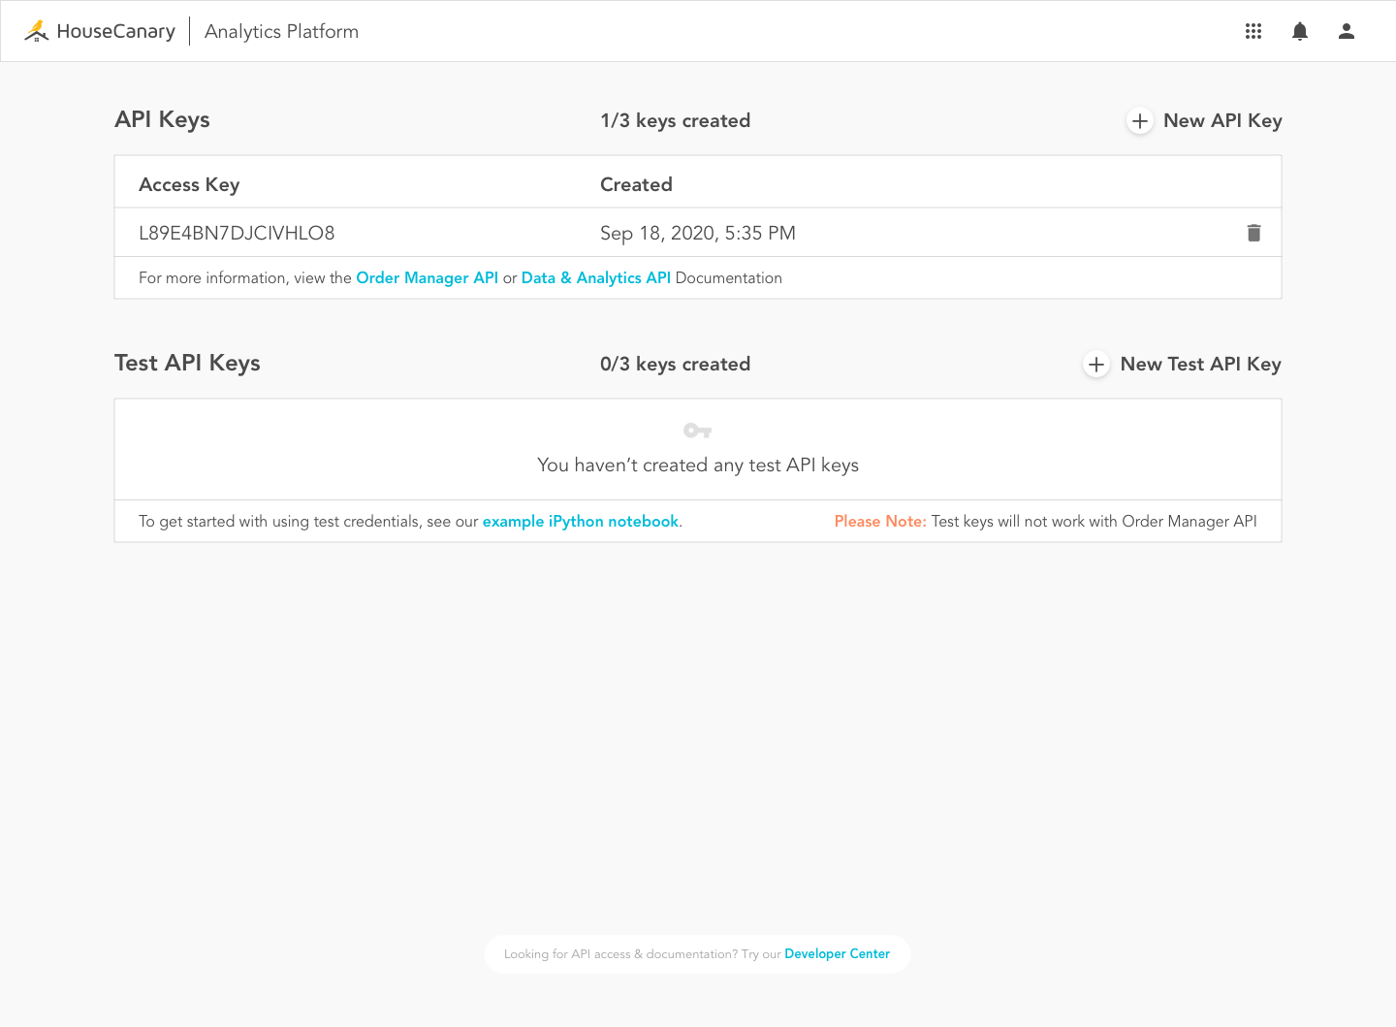Click the Please Note warning text
The height and width of the screenshot is (1027, 1396).
(x=880, y=521)
